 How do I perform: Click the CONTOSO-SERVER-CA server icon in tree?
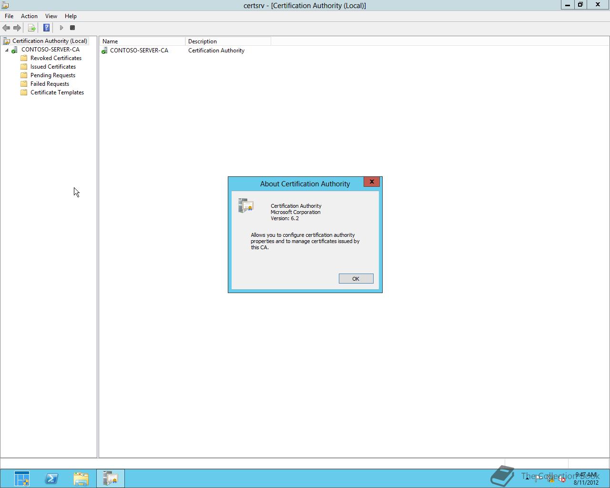tap(15, 50)
